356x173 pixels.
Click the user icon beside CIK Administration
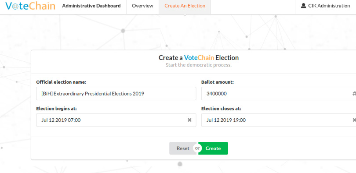[x=303, y=6]
